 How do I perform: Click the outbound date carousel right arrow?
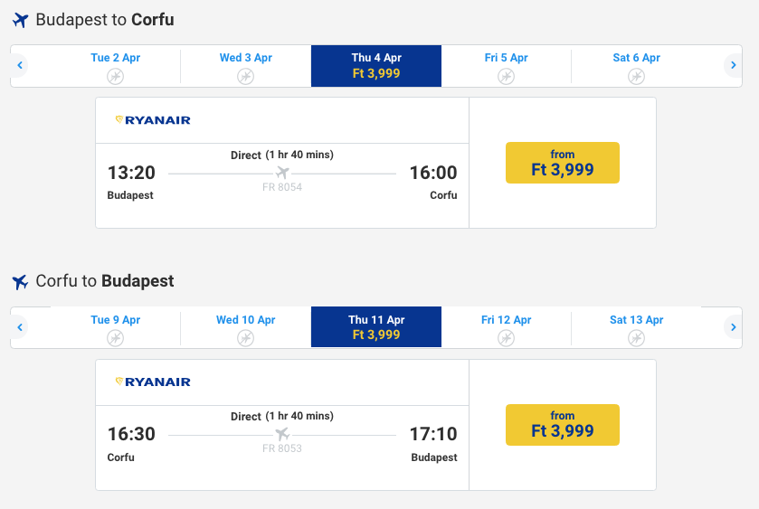(733, 65)
